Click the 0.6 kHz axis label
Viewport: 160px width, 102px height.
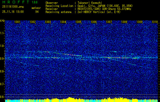(x=2, y=97)
